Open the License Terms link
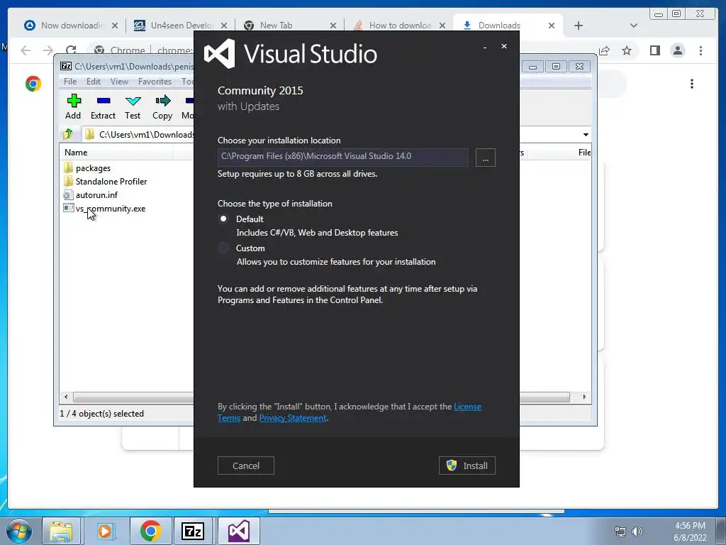 [467, 407]
